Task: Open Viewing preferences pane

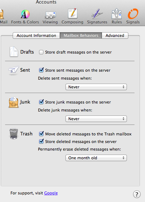Action: (x=50, y=17)
